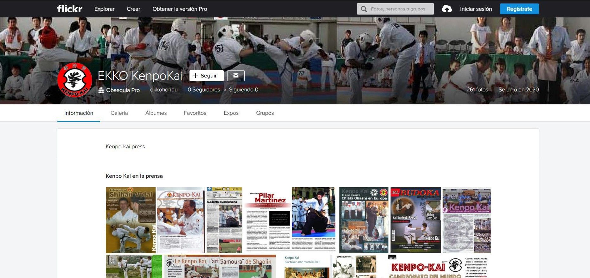Open the Flickr logo home link
The image size is (590, 278).
[70, 9]
